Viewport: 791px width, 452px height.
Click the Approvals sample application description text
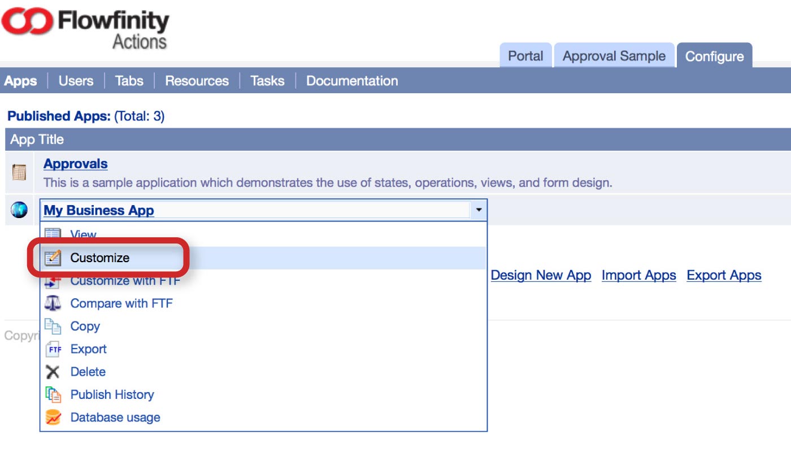point(328,183)
